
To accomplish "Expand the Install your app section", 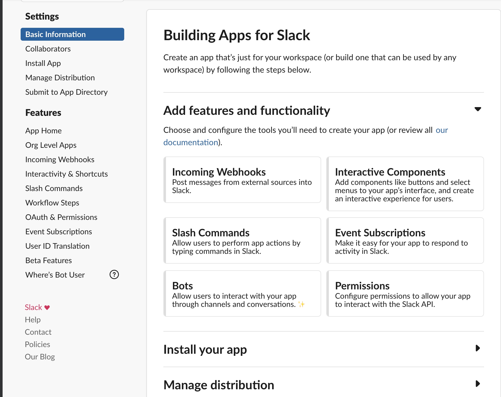I will click(478, 348).
